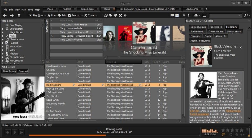Click the Biography button

(232, 27)
